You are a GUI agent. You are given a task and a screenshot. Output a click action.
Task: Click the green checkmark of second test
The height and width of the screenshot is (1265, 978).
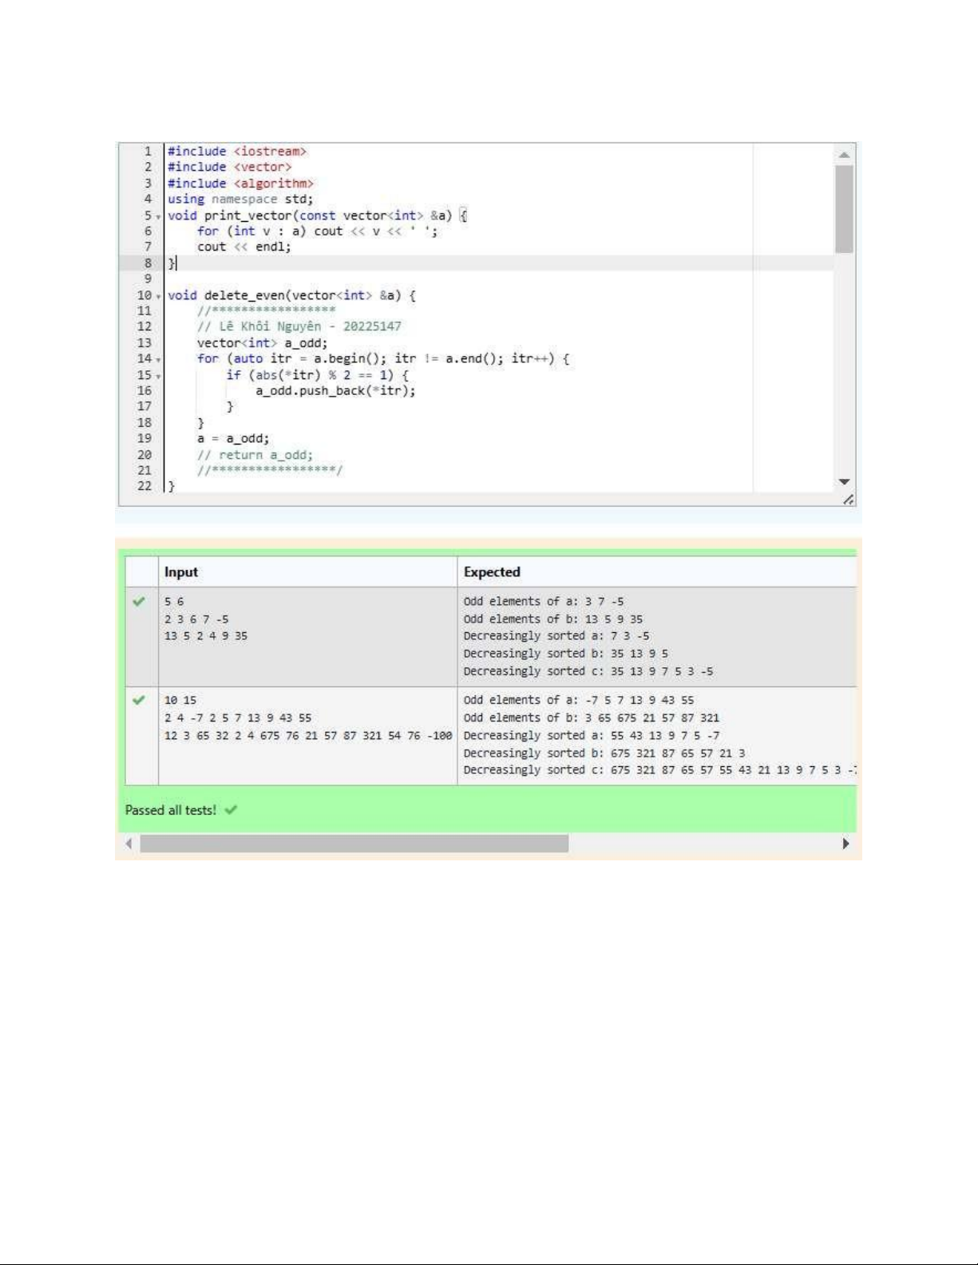click(139, 700)
